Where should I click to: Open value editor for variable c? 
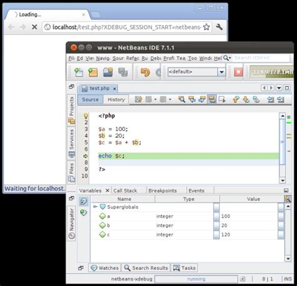(281, 235)
